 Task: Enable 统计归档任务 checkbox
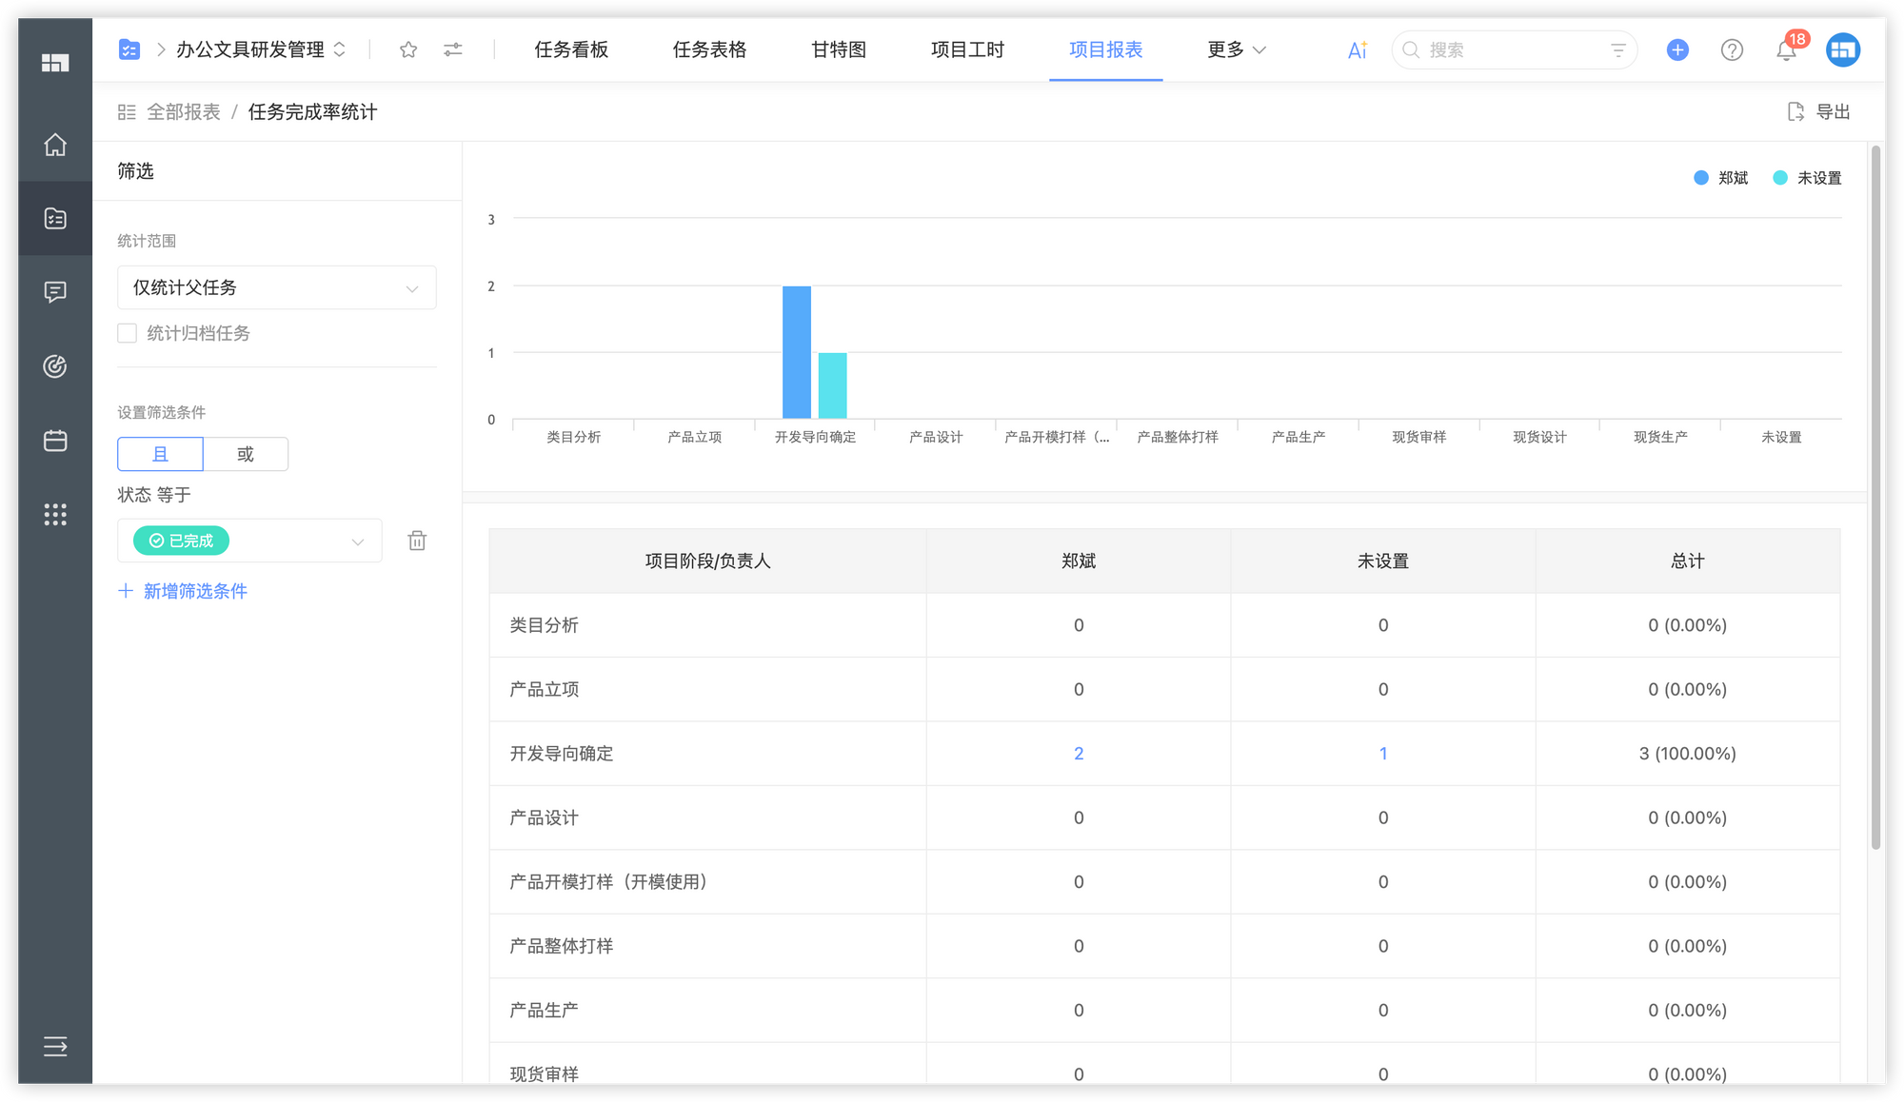coord(127,333)
